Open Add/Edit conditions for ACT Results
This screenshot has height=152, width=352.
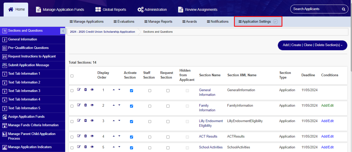point(327,137)
